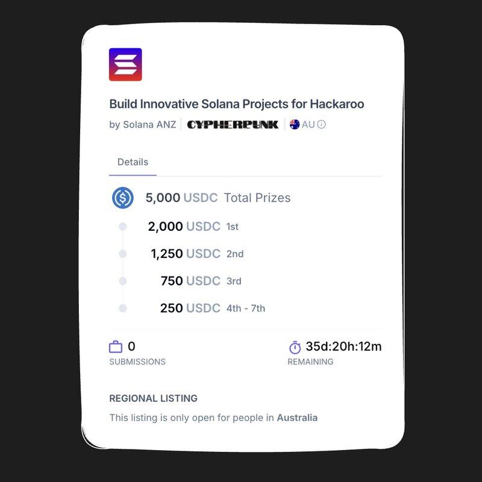The height and width of the screenshot is (482, 482).
Task: Click the 35d:20h:12m countdown timer
Action: 343,346
